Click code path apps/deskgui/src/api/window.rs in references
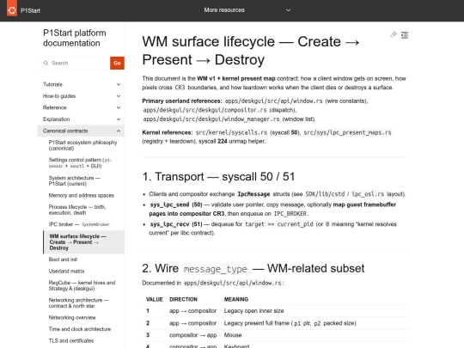The height and width of the screenshot is (348, 464). [x=274, y=101]
